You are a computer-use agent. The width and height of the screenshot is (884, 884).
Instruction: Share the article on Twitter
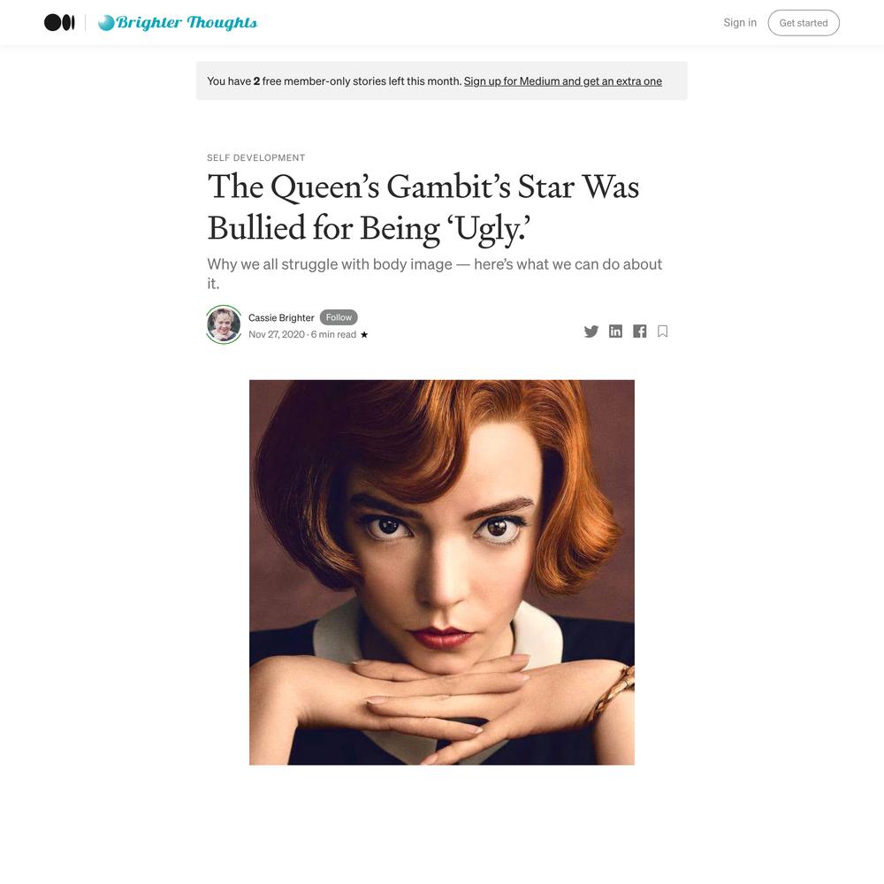[x=591, y=331]
